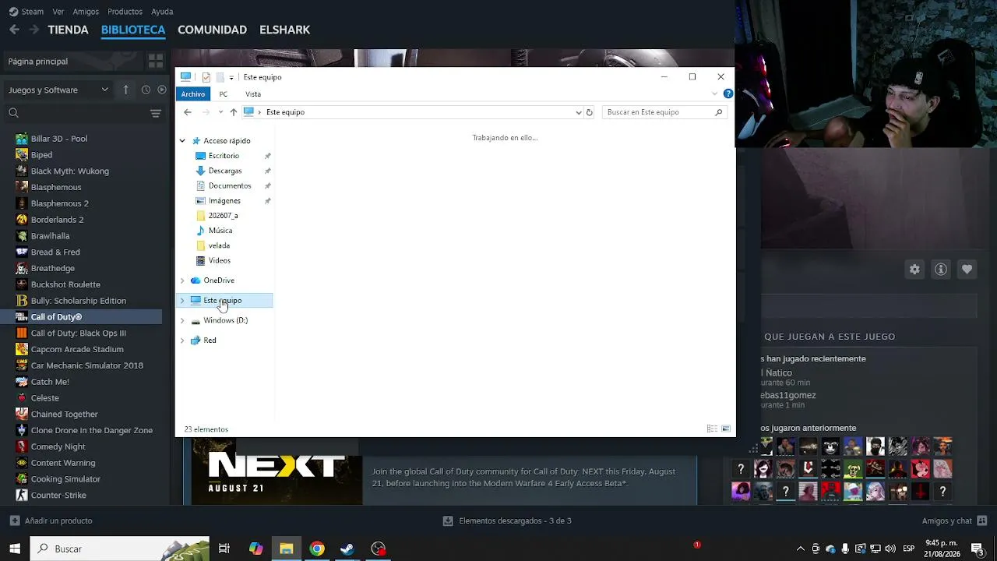Refresh the Este equipo Explorer view
This screenshot has height=561, width=997.
pos(590,112)
